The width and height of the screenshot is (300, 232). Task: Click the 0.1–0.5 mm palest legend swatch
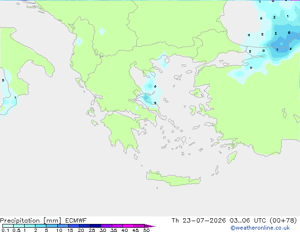point(8,226)
